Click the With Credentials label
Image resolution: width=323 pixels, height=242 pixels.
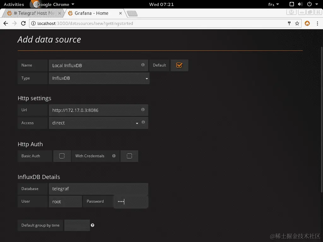coord(90,156)
